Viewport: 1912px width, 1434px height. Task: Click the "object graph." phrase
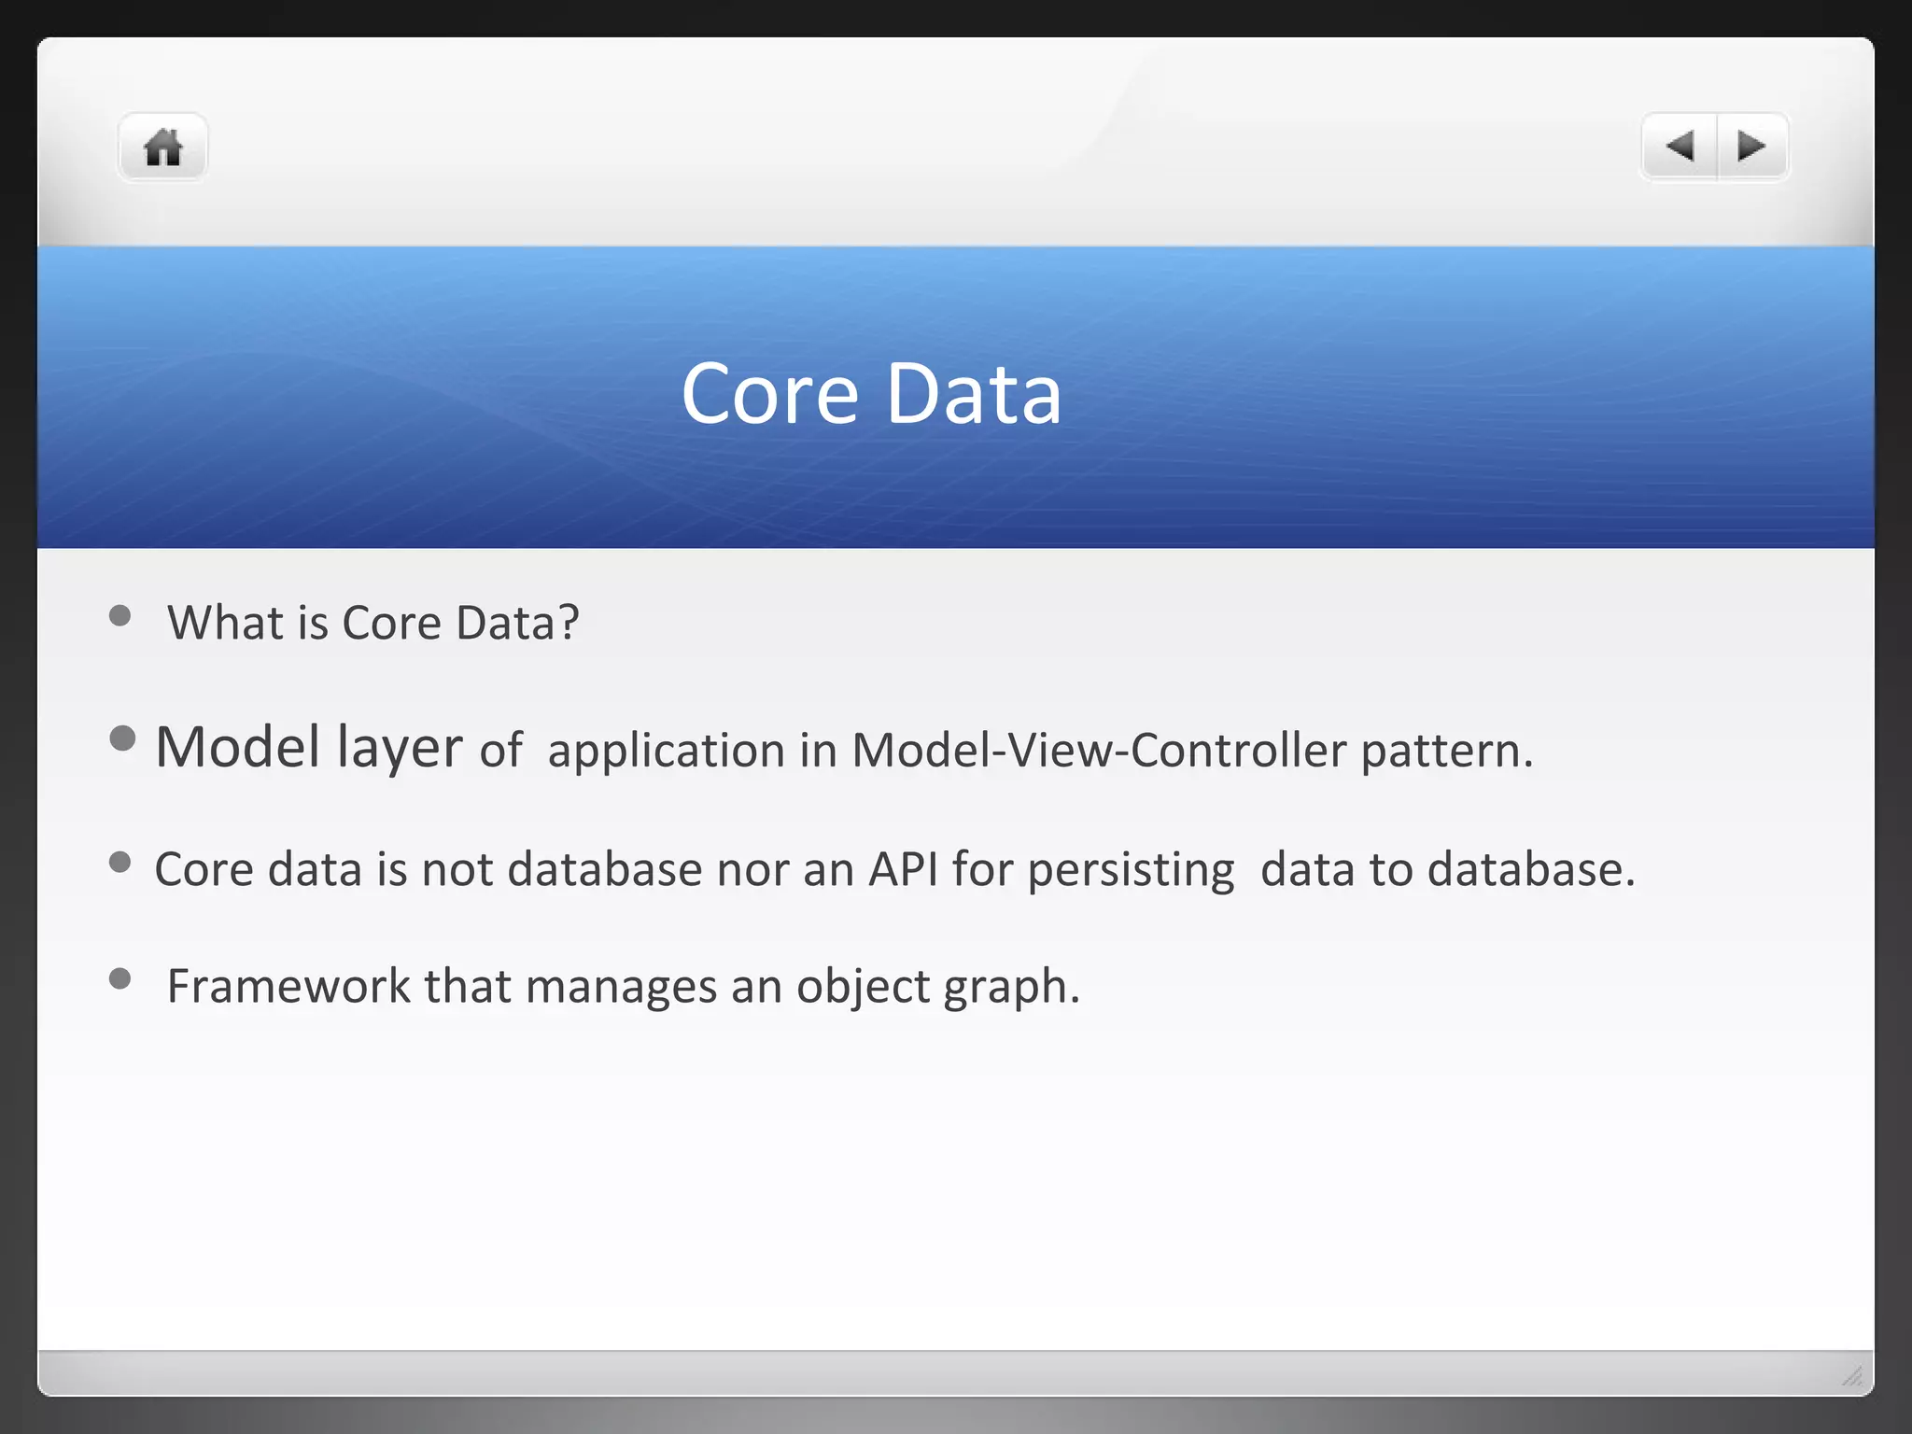click(x=938, y=988)
